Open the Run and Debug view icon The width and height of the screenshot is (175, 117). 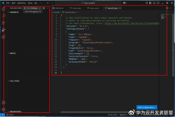click(x=3, y=30)
